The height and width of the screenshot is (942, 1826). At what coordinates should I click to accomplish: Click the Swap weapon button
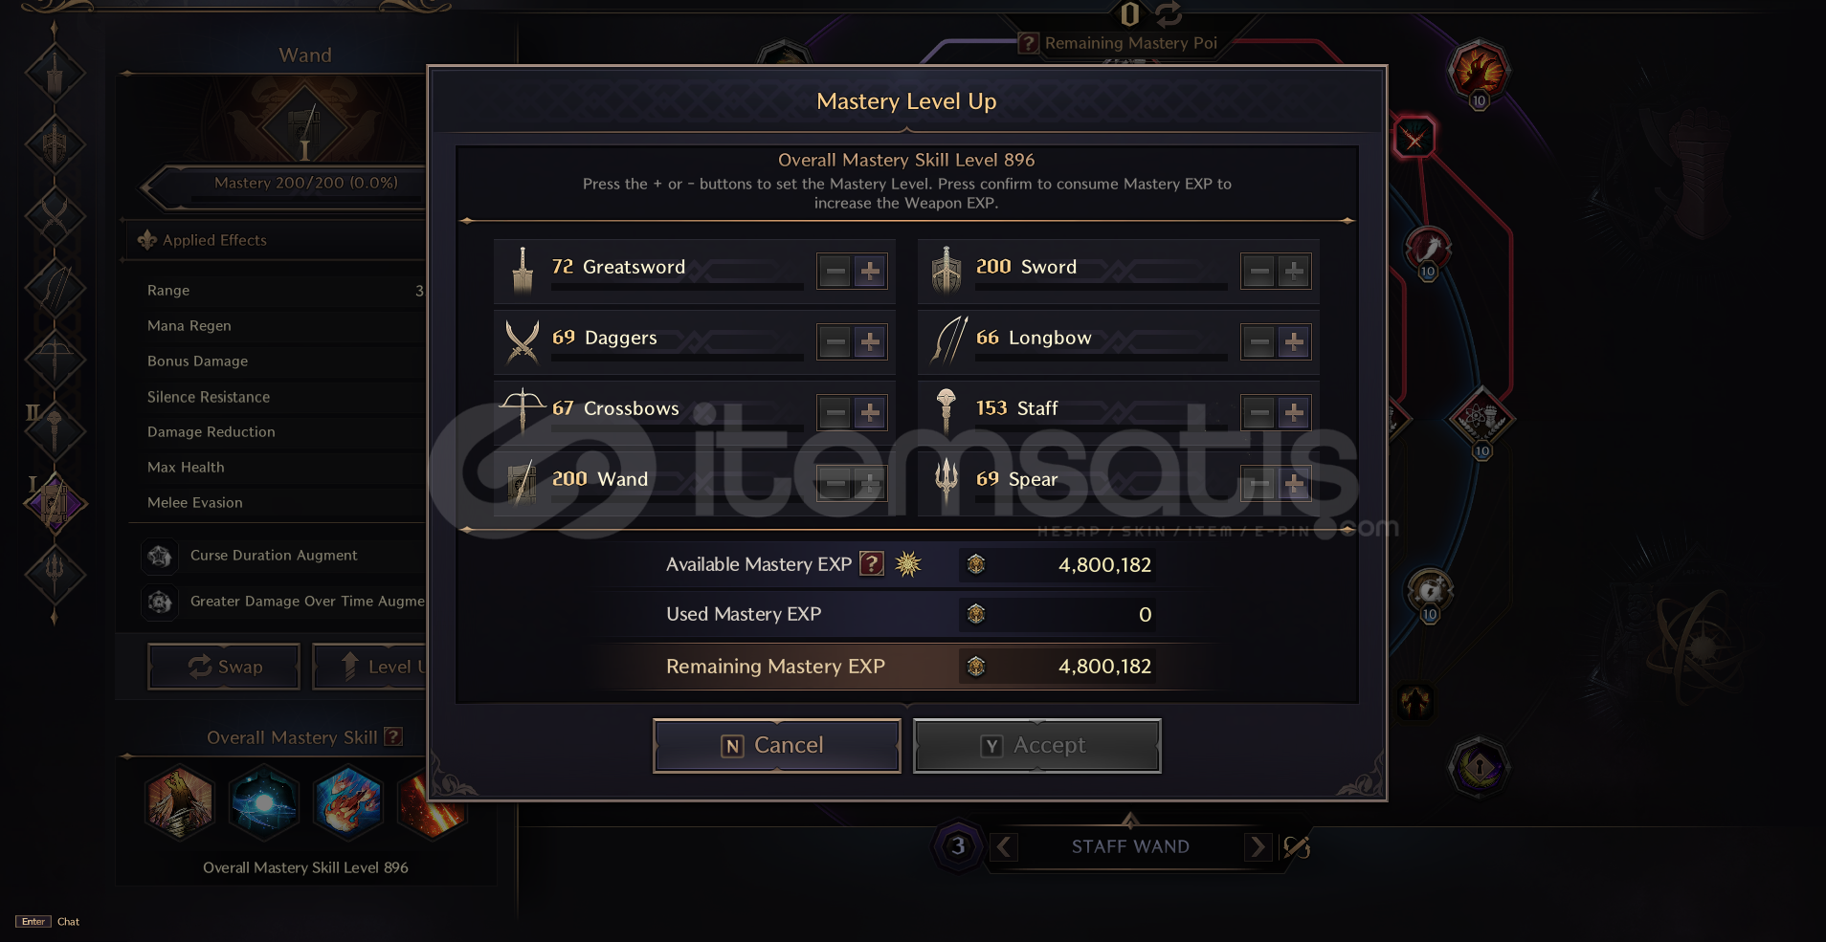[x=224, y=667]
